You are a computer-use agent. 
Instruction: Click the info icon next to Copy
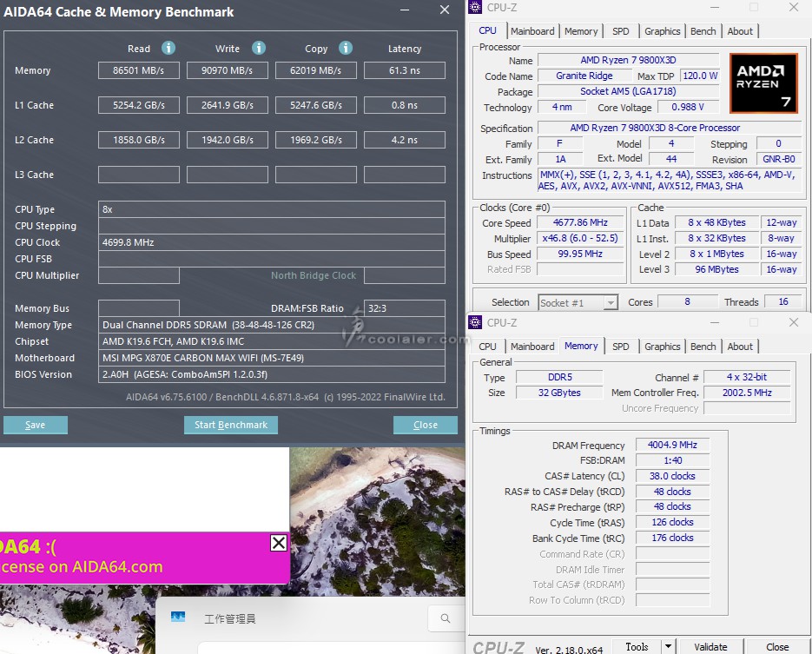[x=346, y=49]
